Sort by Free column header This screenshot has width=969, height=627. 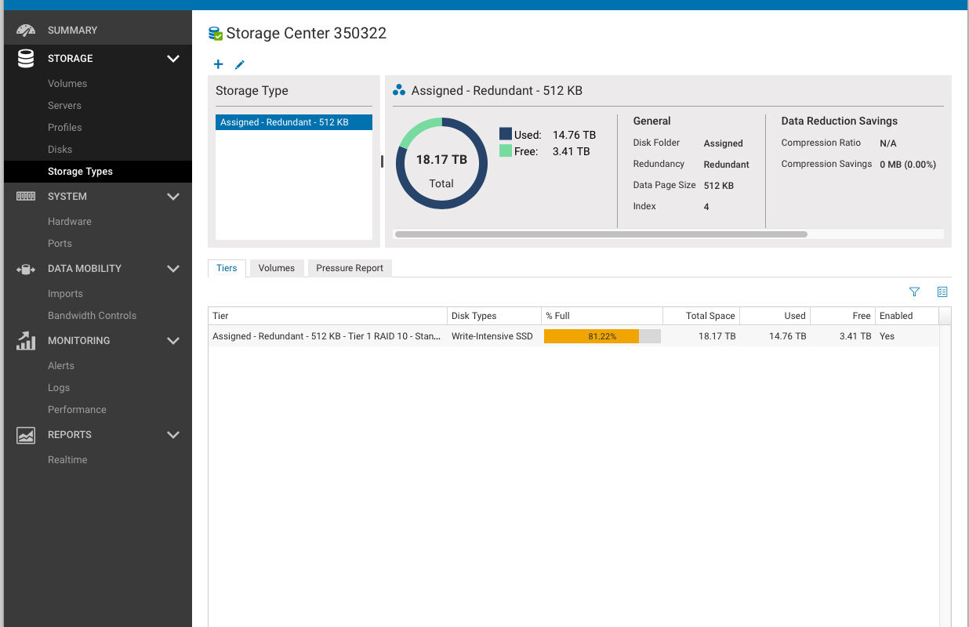(843, 316)
